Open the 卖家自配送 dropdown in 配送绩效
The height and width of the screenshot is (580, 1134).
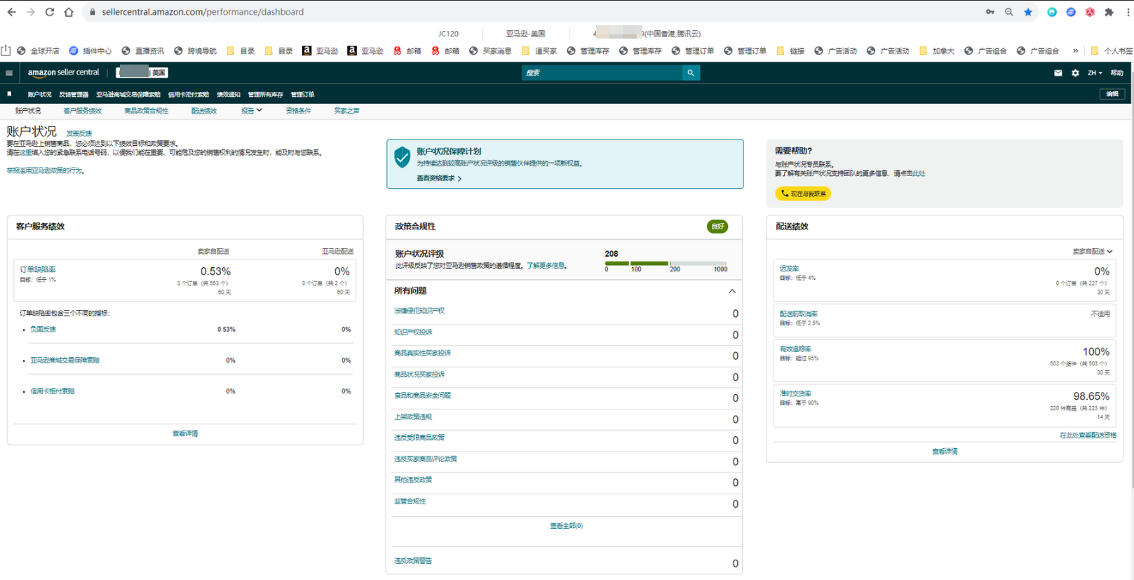[1092, 251]
